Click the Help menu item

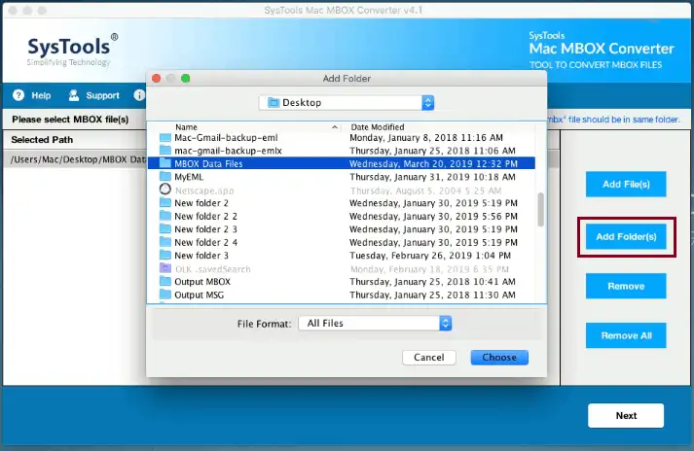tap(32, 95)
